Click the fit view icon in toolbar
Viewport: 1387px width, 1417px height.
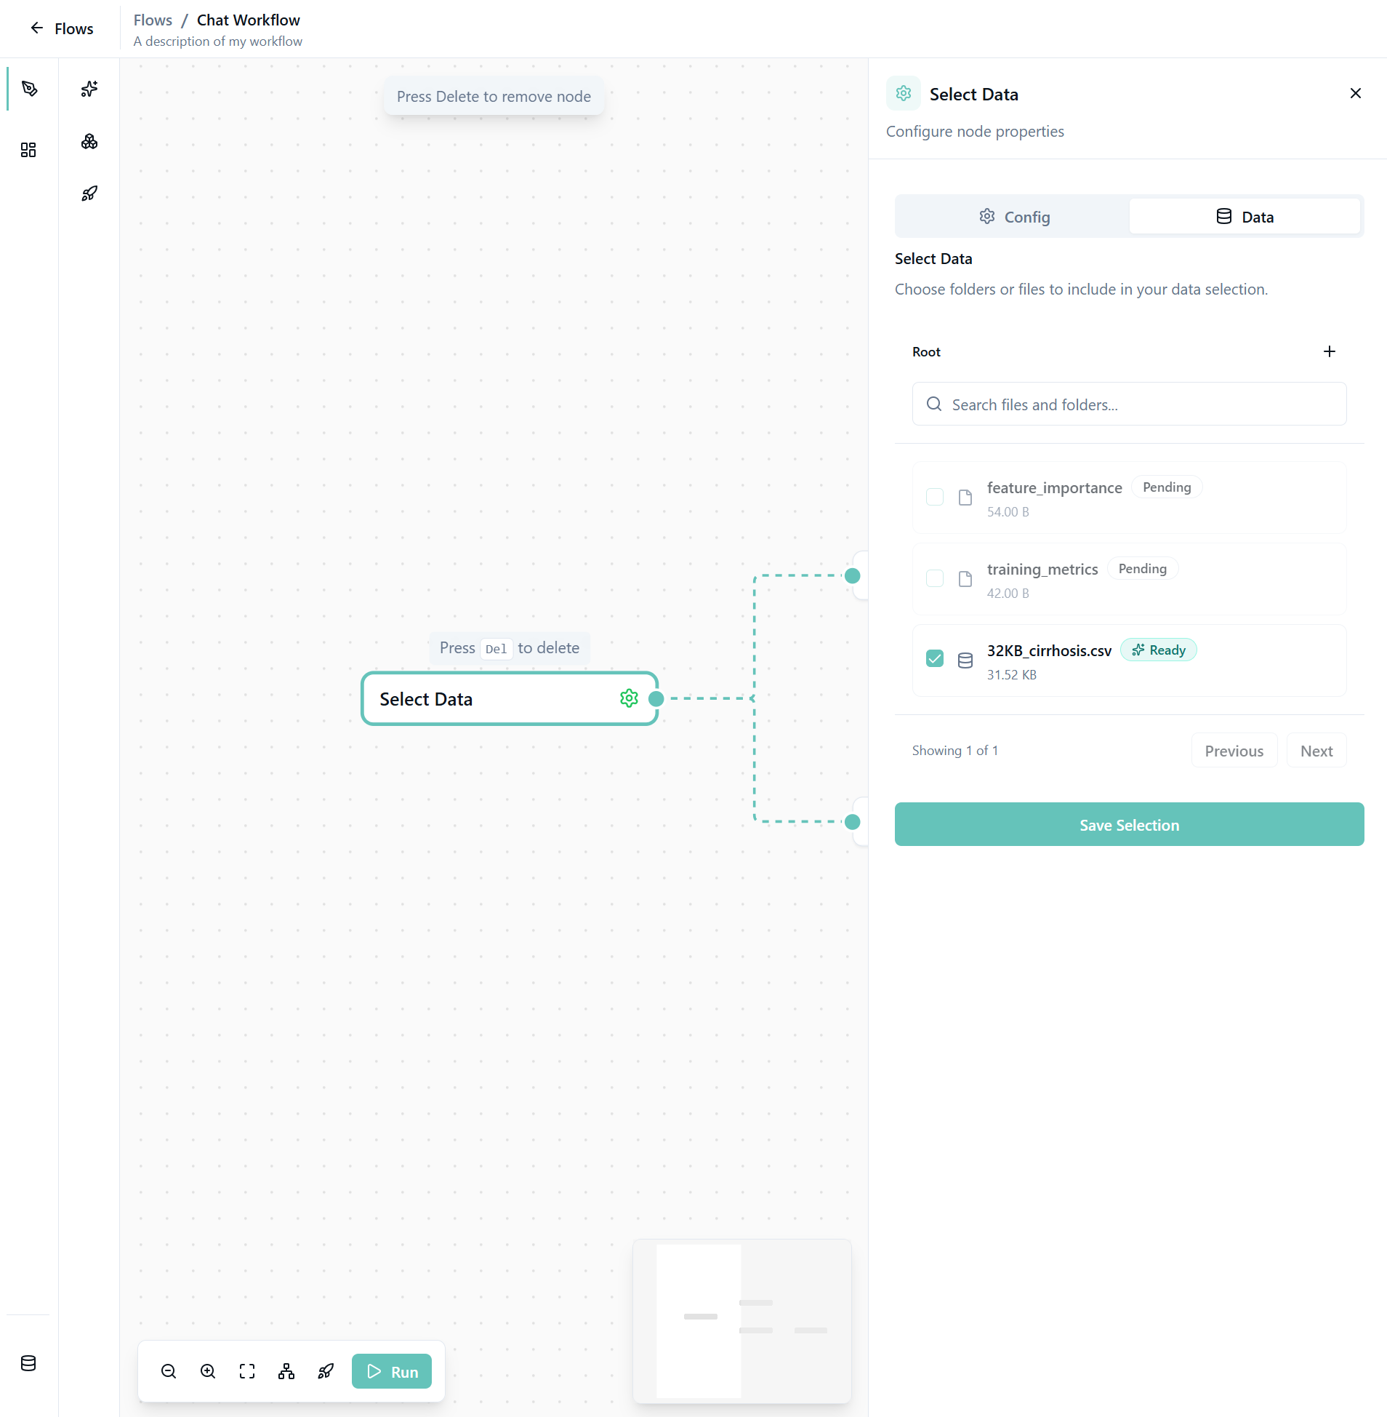pos(247,1371)
